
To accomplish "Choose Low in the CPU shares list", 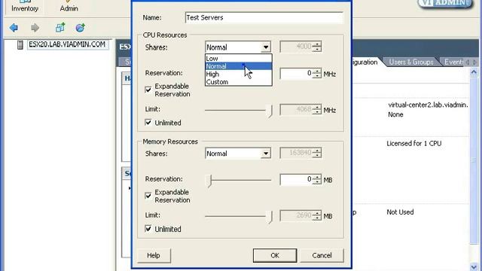I will (239, 59).
